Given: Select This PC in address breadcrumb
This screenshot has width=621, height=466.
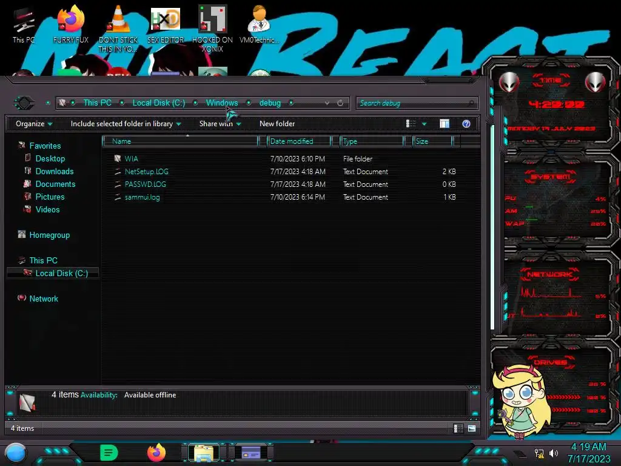Looking at the screenshot, I should coord(98,103).
